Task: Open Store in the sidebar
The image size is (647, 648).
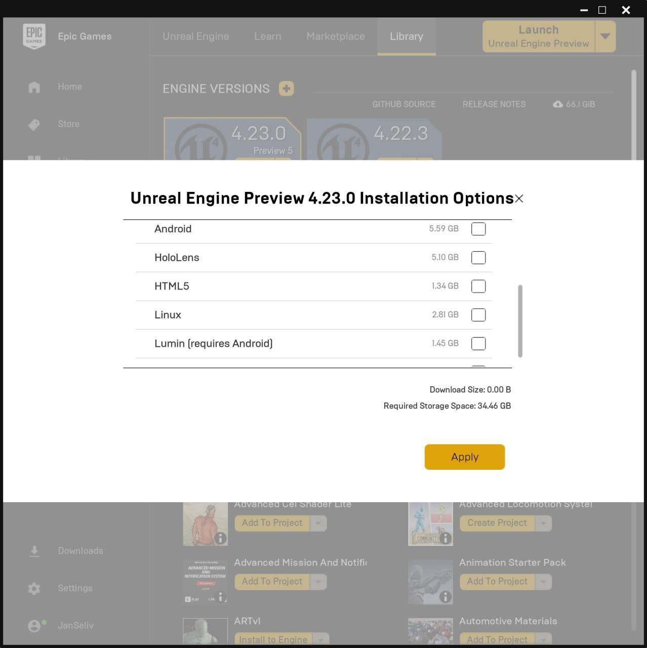Action: [x=68, y=124]
